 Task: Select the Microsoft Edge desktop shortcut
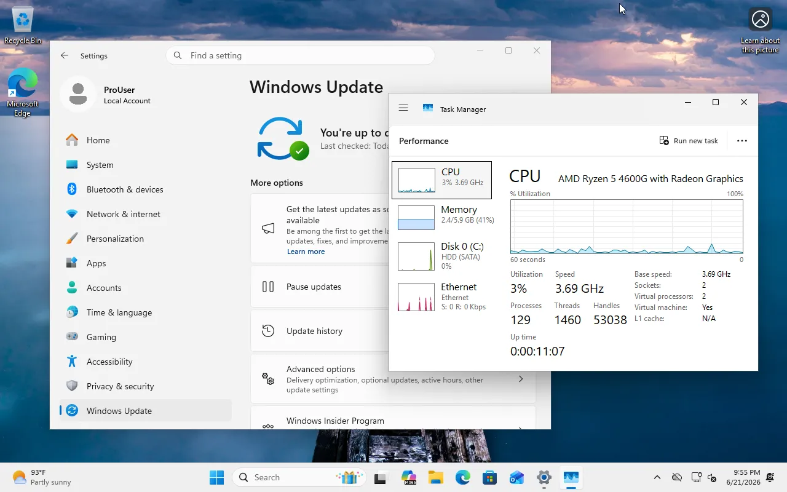coord(23,92)
